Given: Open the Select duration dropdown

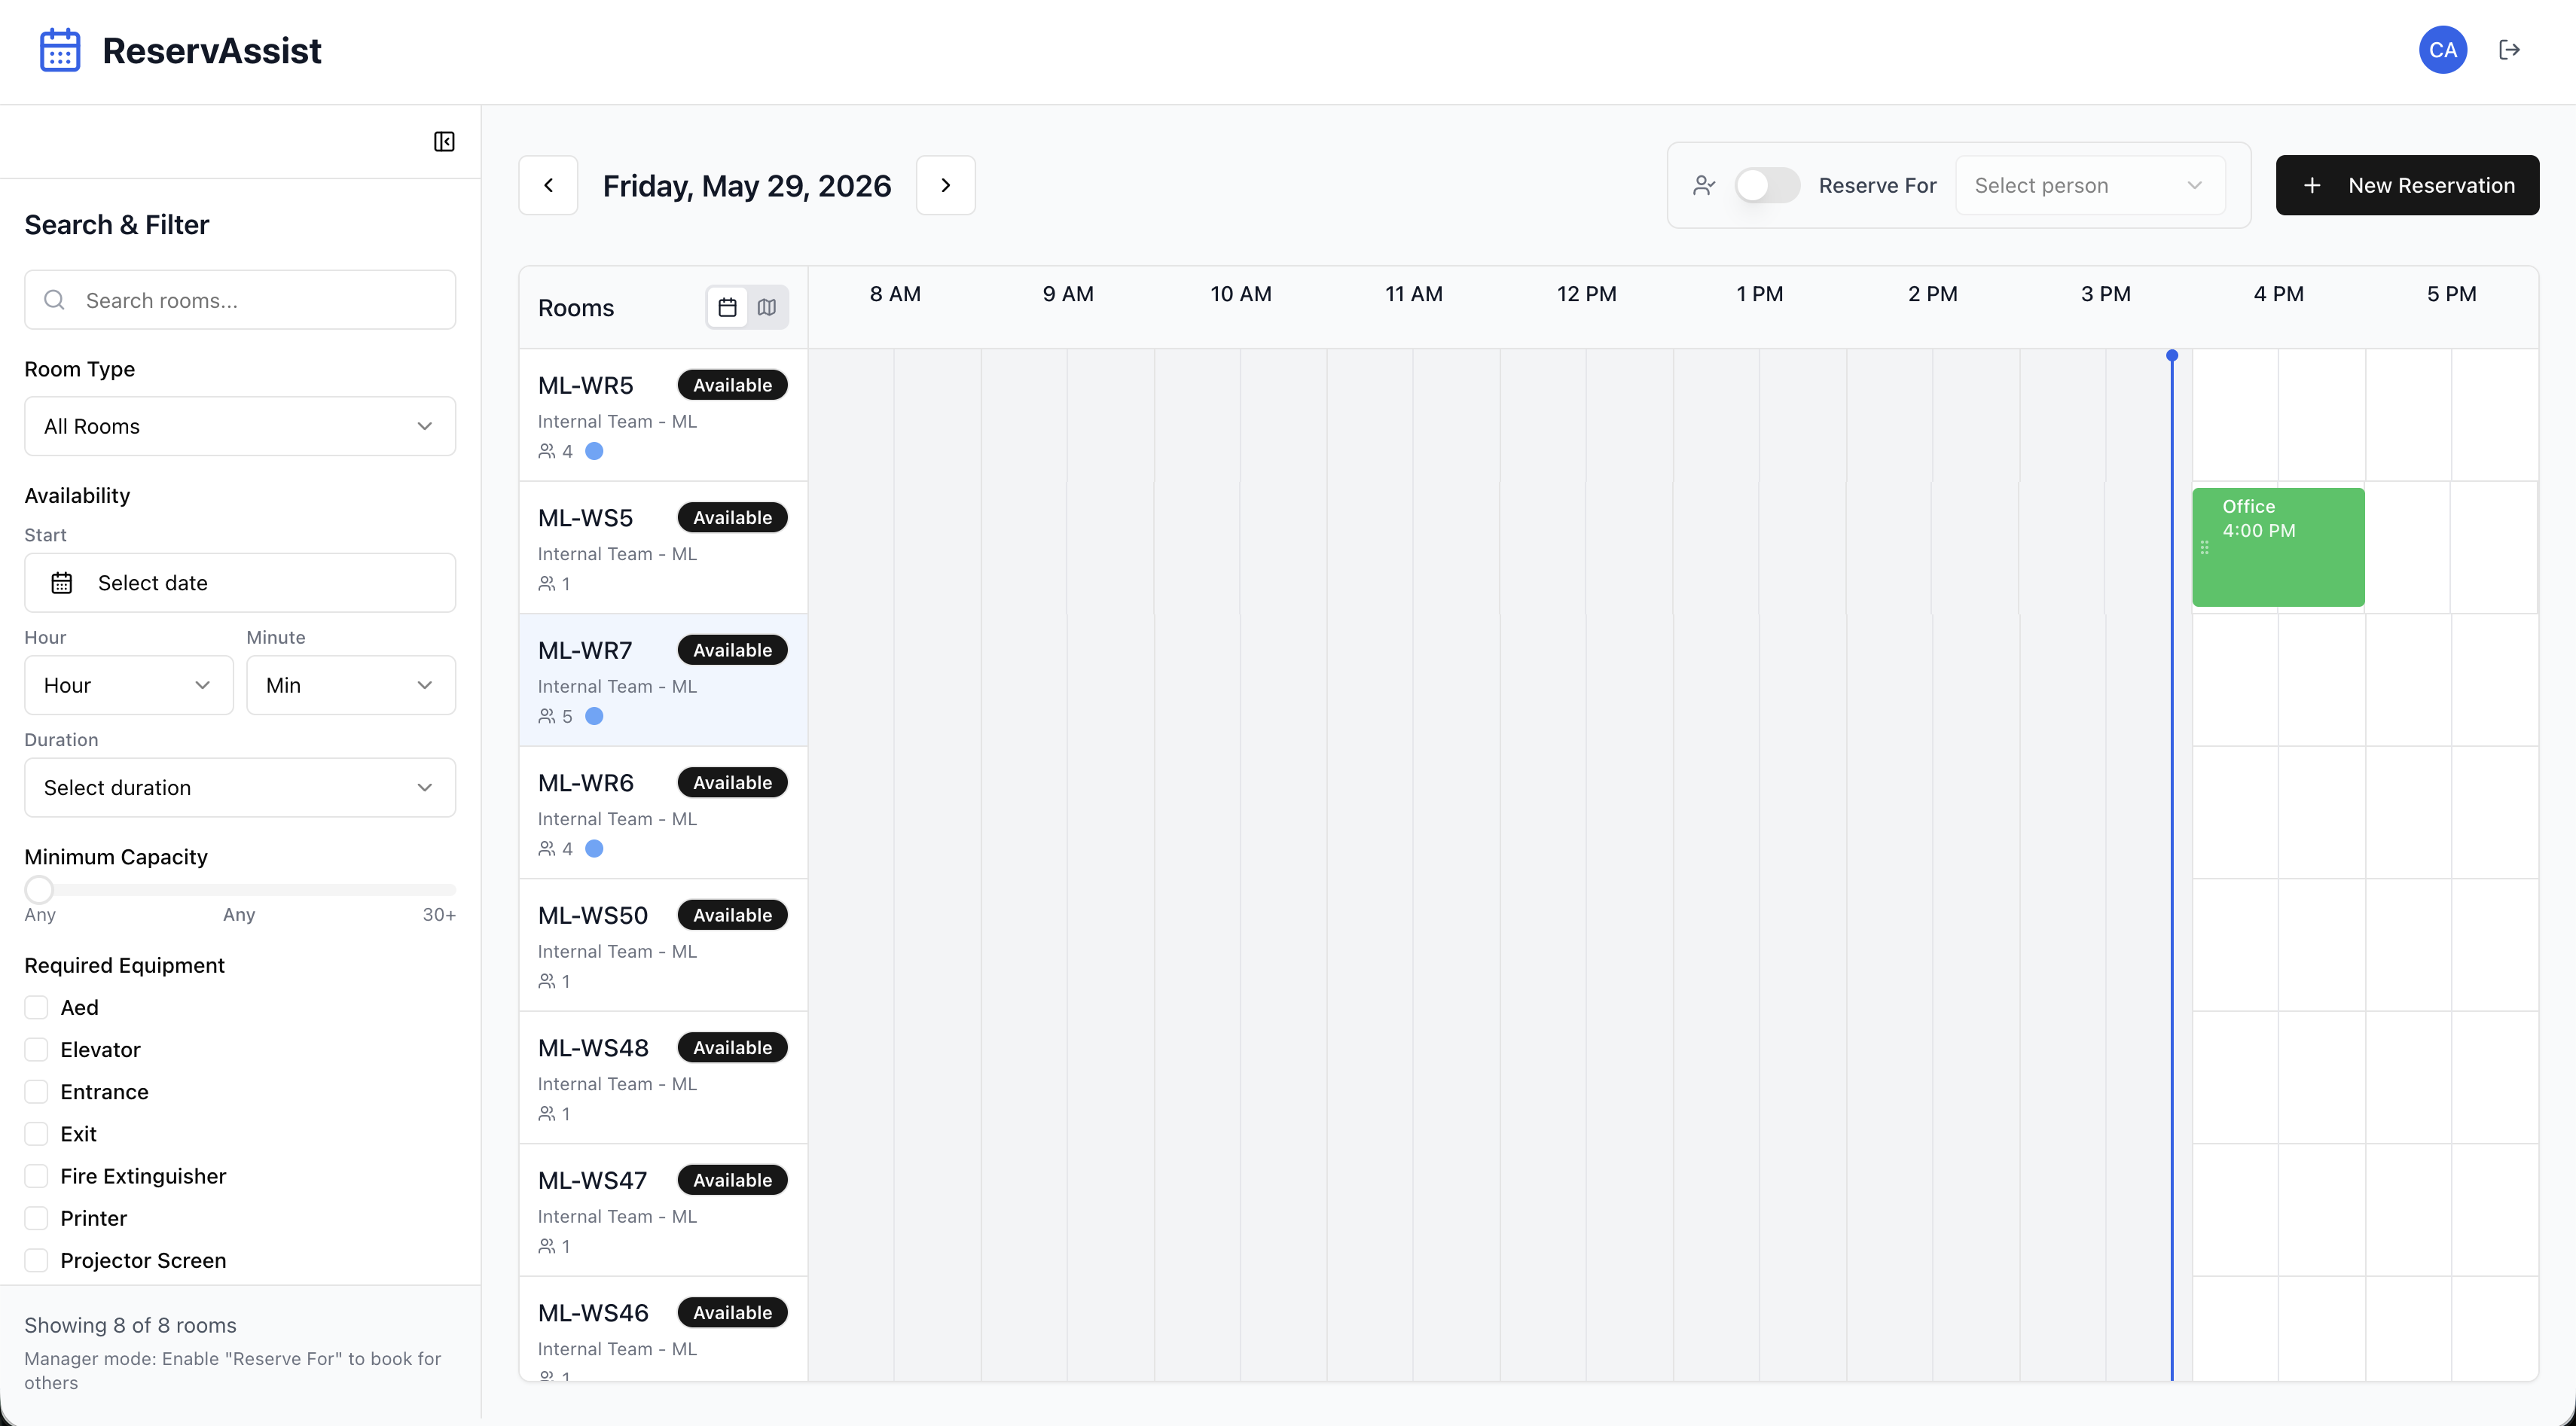Looking at the screenshot, I should point(240,788).
